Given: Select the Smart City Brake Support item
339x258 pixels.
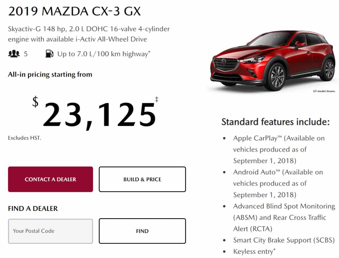Looking at the screenshot, I should point(284,240).
